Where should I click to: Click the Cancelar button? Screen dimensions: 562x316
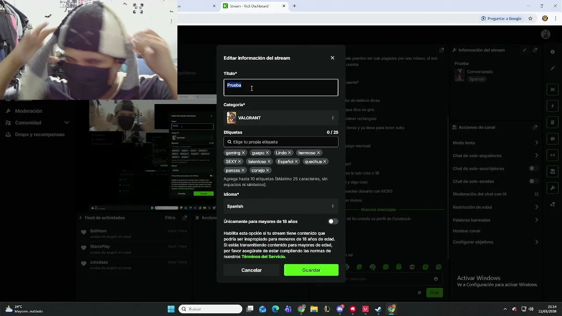tap(252, 270)
